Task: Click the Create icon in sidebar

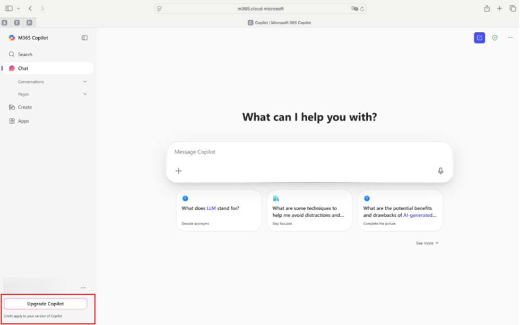Action: tap(12, 107)
